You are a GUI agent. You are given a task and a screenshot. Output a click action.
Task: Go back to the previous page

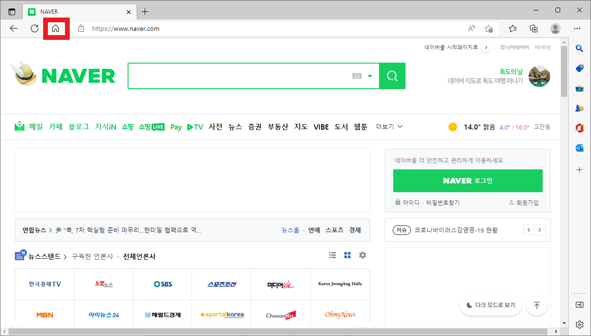coord(14,28)
